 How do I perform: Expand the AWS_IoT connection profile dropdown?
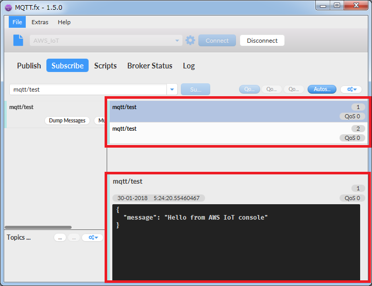177,41
